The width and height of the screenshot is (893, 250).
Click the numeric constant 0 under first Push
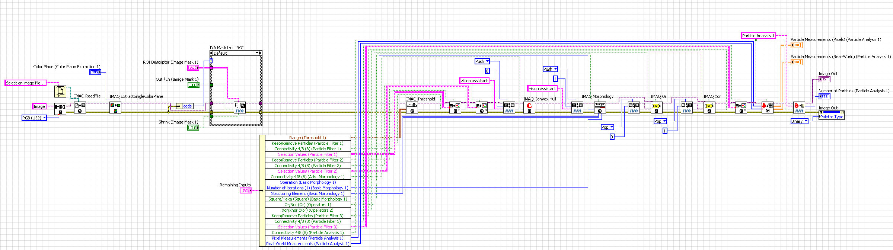coord(487,71)
